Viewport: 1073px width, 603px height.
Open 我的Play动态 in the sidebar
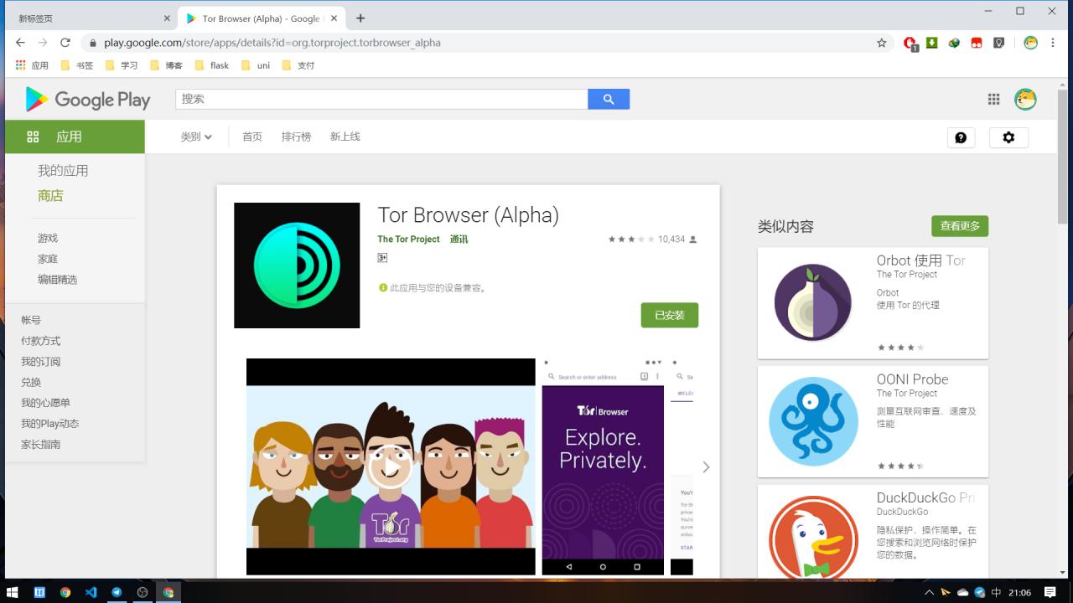coord(49,424)
